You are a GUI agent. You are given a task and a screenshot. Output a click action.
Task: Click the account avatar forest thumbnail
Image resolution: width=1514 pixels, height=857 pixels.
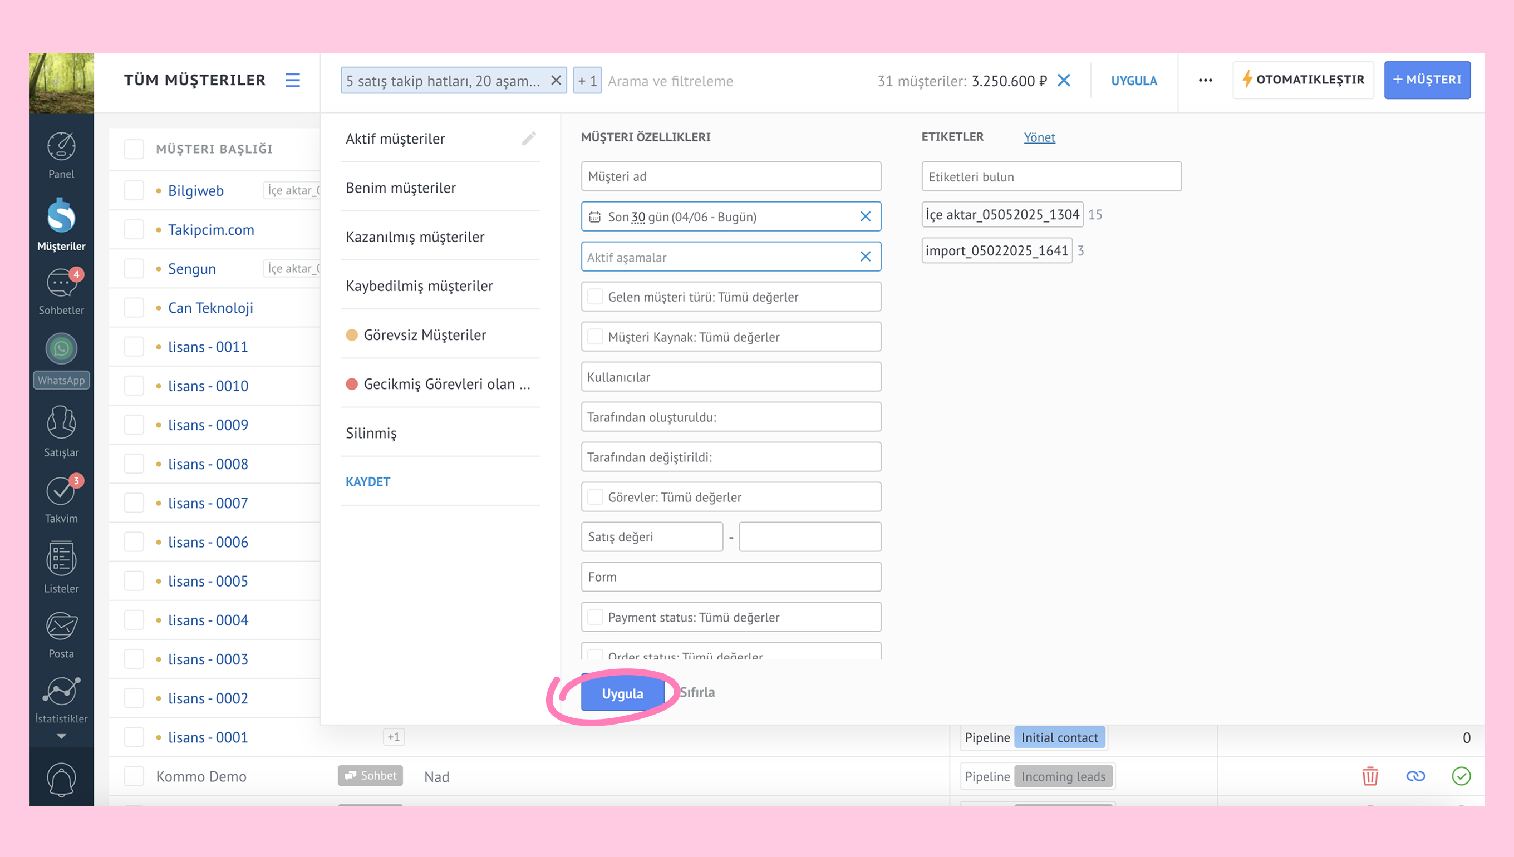[61, 83]
